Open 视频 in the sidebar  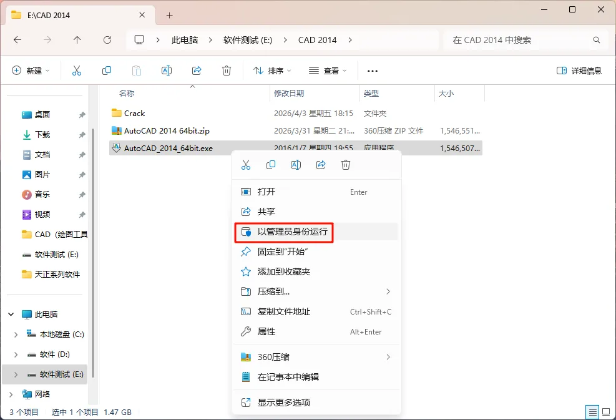[x=42, y=215]
